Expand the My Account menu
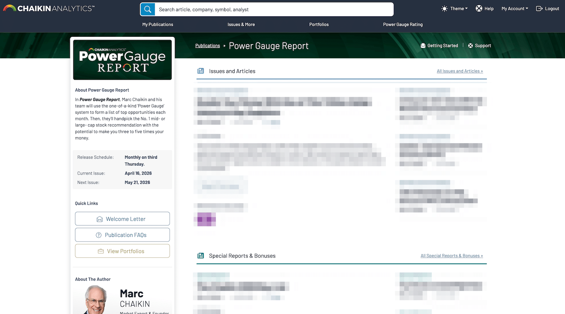The image size is (565, 314). (x=515, y=8)
